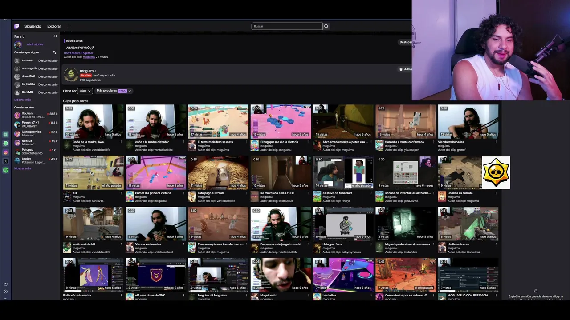Open followed channel elxokas
This screenshot has height=320, width=570.
36,60
